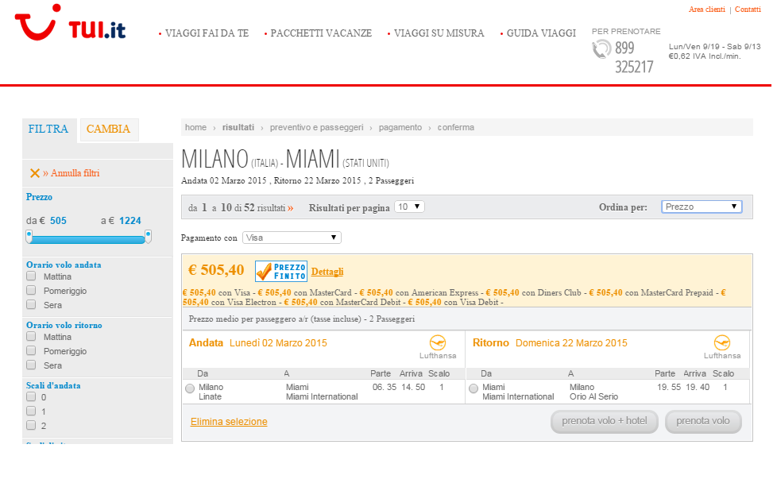Click the Orio Al Serio arrival airport
Image resolution: width=777 pixels, height=483 pixels.
click(x=593, y=396)
